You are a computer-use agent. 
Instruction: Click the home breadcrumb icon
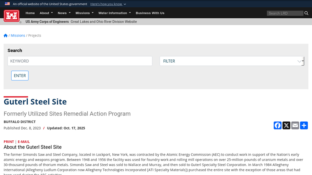(x=5, y=35)
